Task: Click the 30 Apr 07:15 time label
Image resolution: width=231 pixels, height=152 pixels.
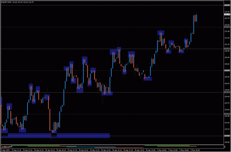Action: 72,150
